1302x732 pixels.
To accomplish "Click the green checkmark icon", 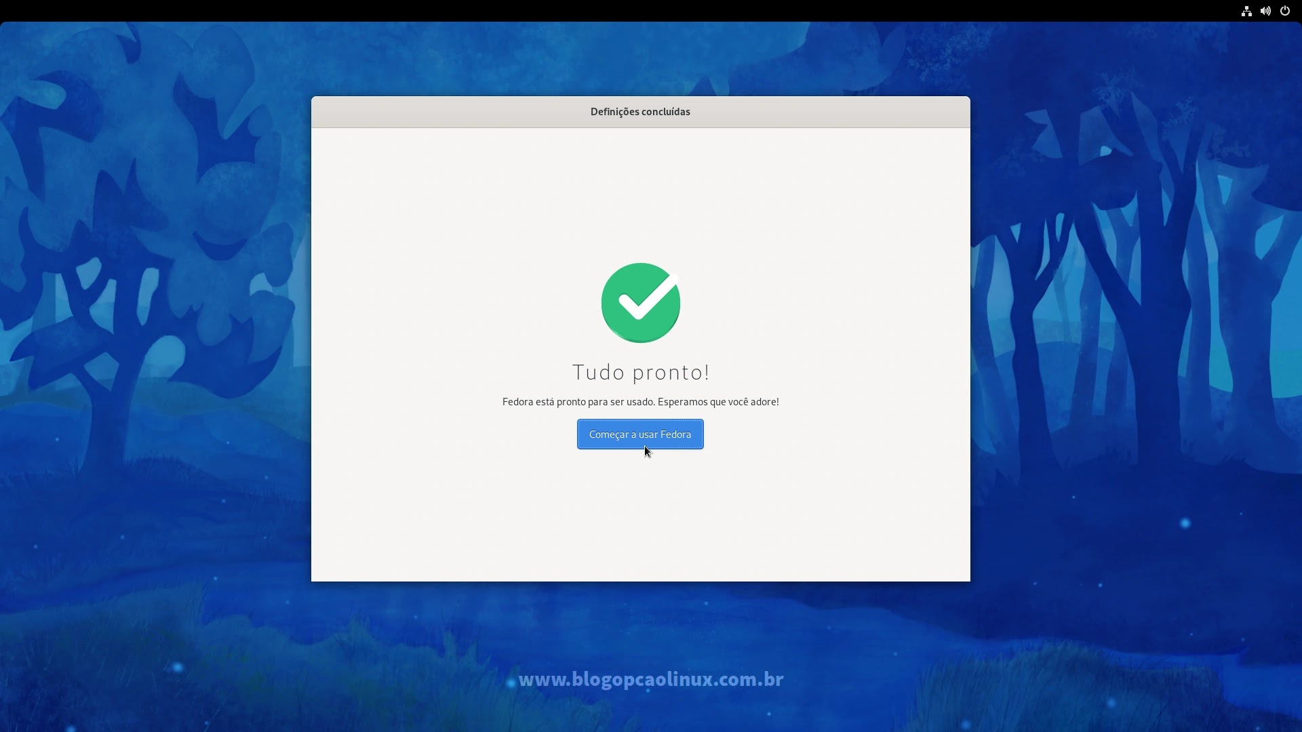I will pyautogui.click(x=641, y=303).
